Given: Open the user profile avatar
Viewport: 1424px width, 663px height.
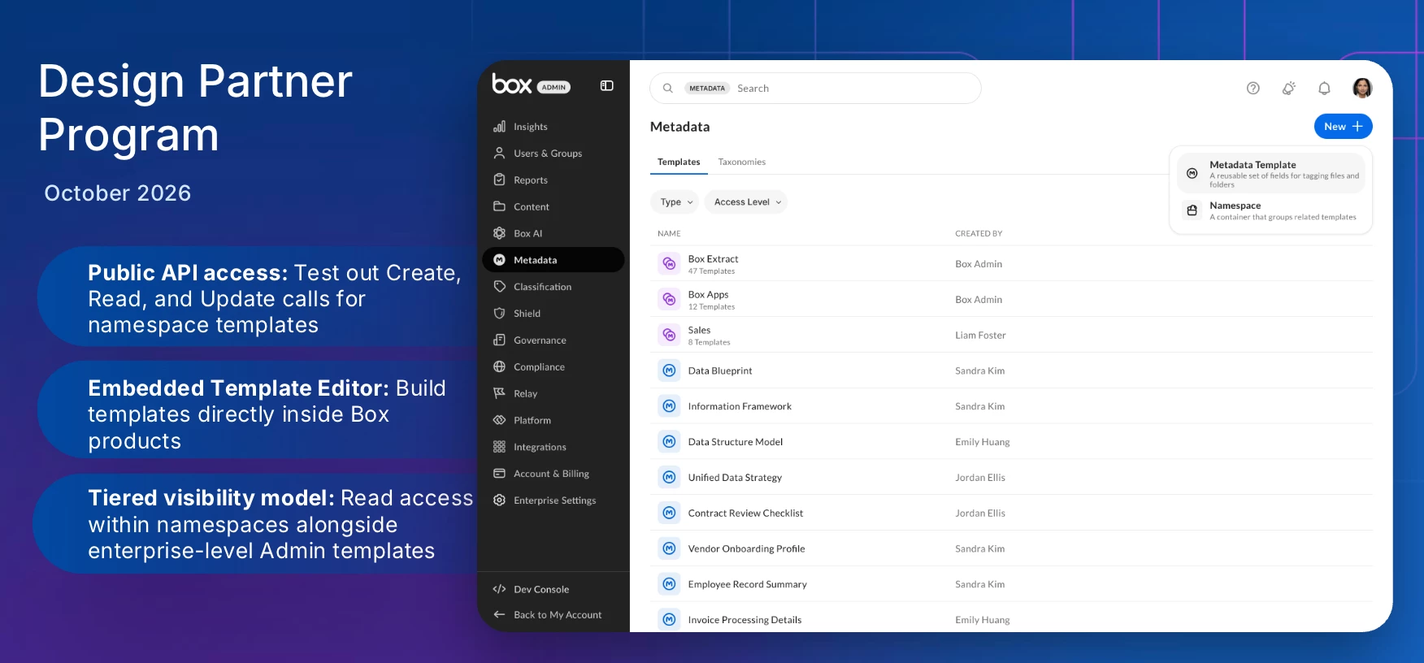Looking at the screenshot, I should pyautogui.click(x=1362, y=88).
